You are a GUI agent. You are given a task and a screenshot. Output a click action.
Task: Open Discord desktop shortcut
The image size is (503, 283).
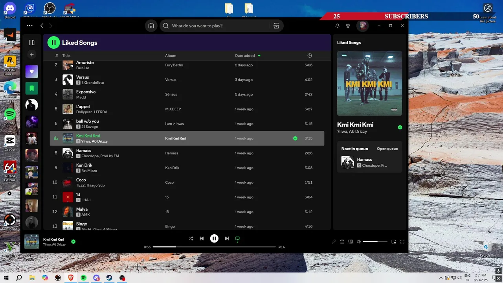coord(10,10)
